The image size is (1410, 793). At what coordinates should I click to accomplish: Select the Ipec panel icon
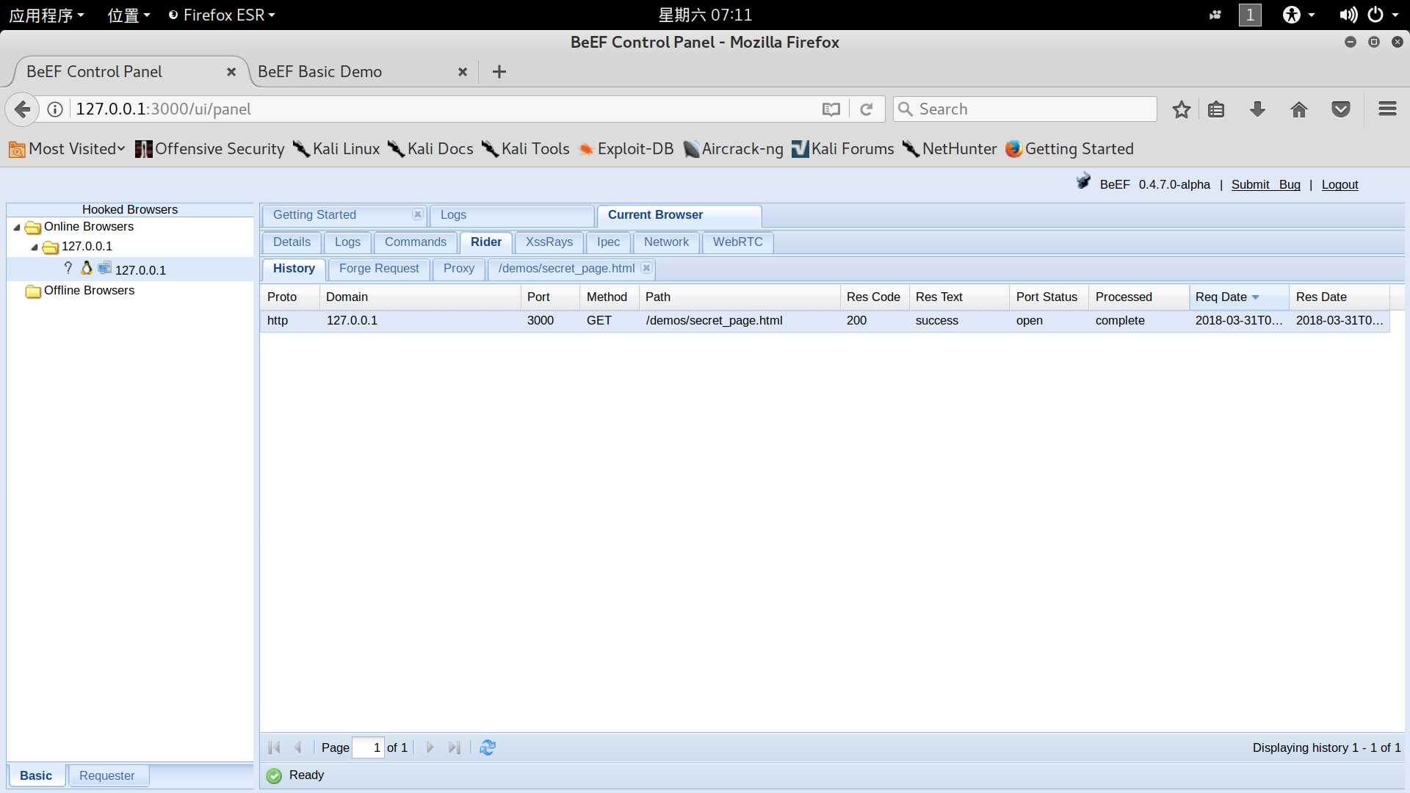tap(608, 242)
